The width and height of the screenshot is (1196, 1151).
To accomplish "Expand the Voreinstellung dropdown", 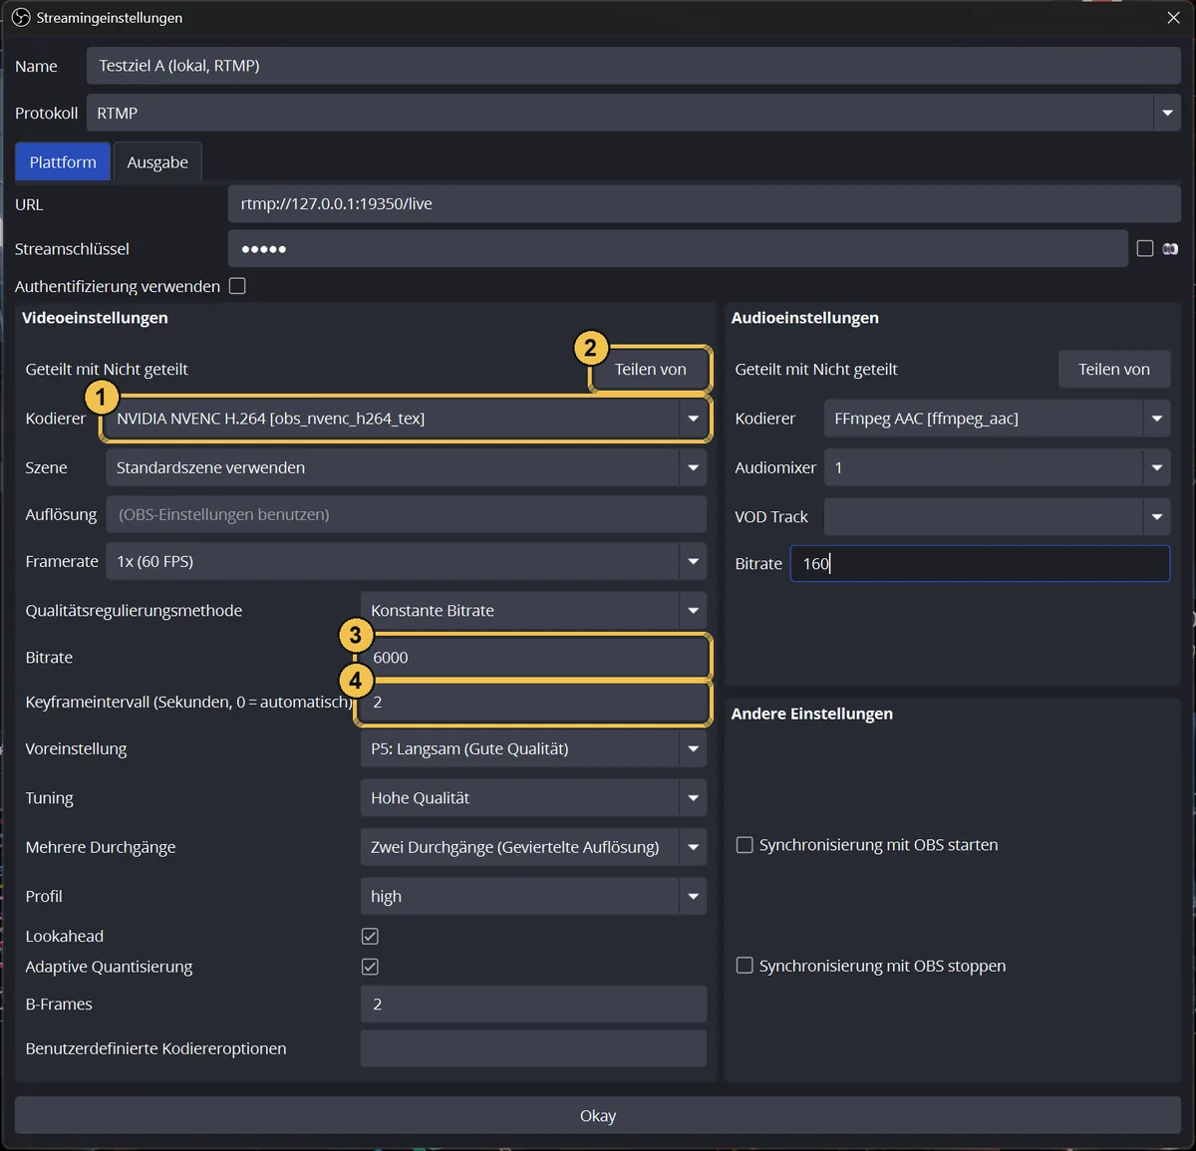I will click(x=533, y=748).
